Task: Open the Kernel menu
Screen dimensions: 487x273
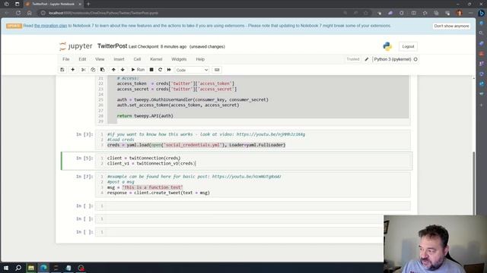Action: coord(156,59)
